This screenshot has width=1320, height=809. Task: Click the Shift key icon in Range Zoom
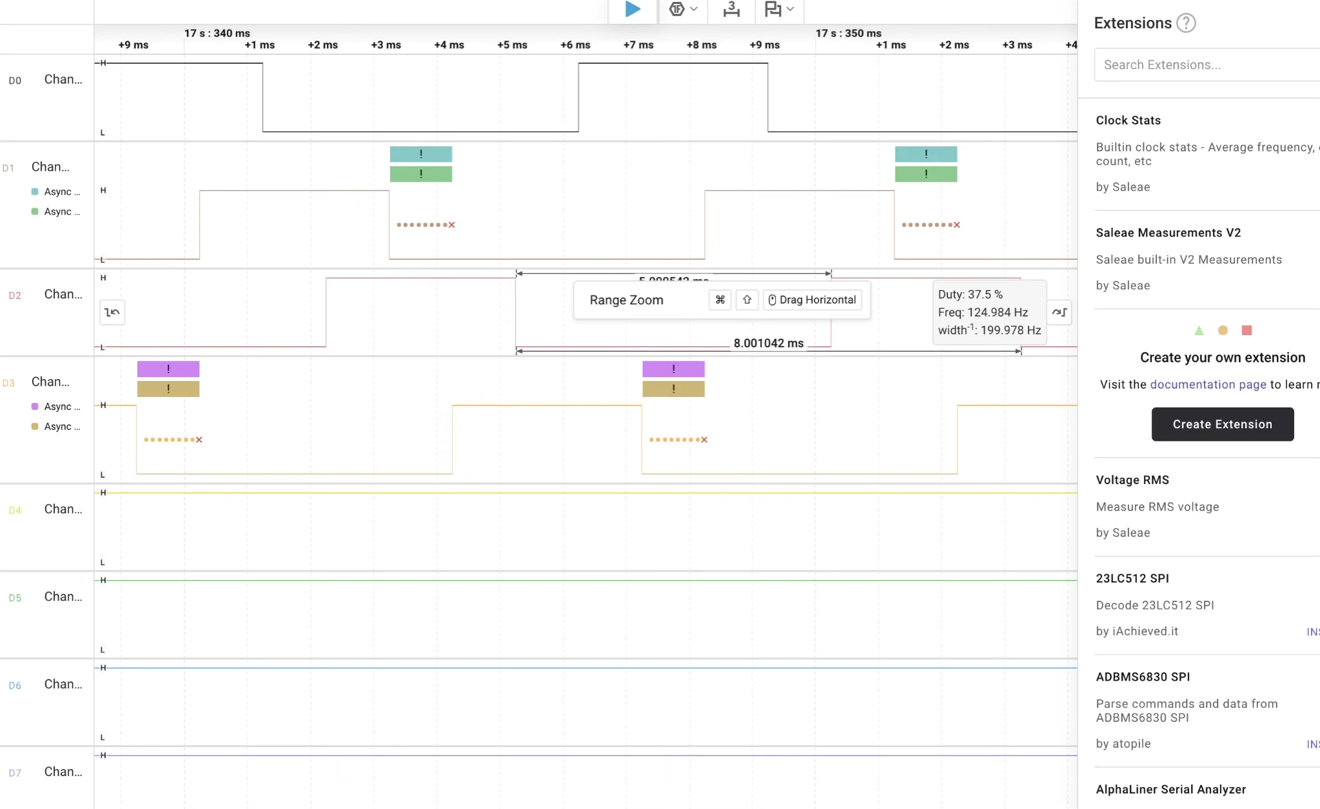tap(747, 300)
